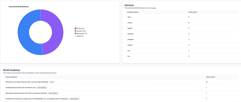This screenshot has width=241, height=102.
Task: Toggle the Moderate (17) legend entry
Action: 81,33
